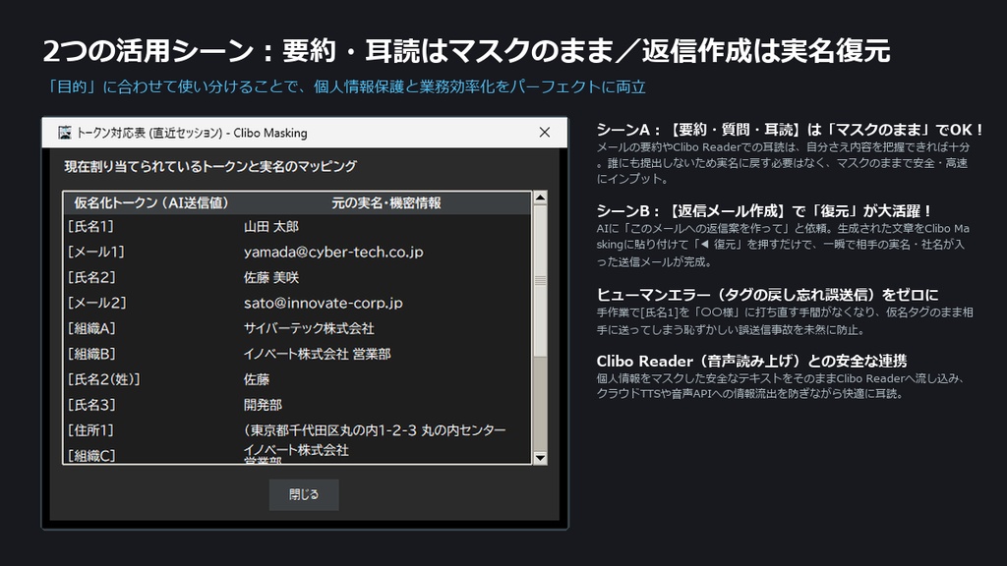Image resolution: width=1007 pixels, height=566 pixels.
Task: Click the Clibo Masking title bar app icon
Action: 64,133
